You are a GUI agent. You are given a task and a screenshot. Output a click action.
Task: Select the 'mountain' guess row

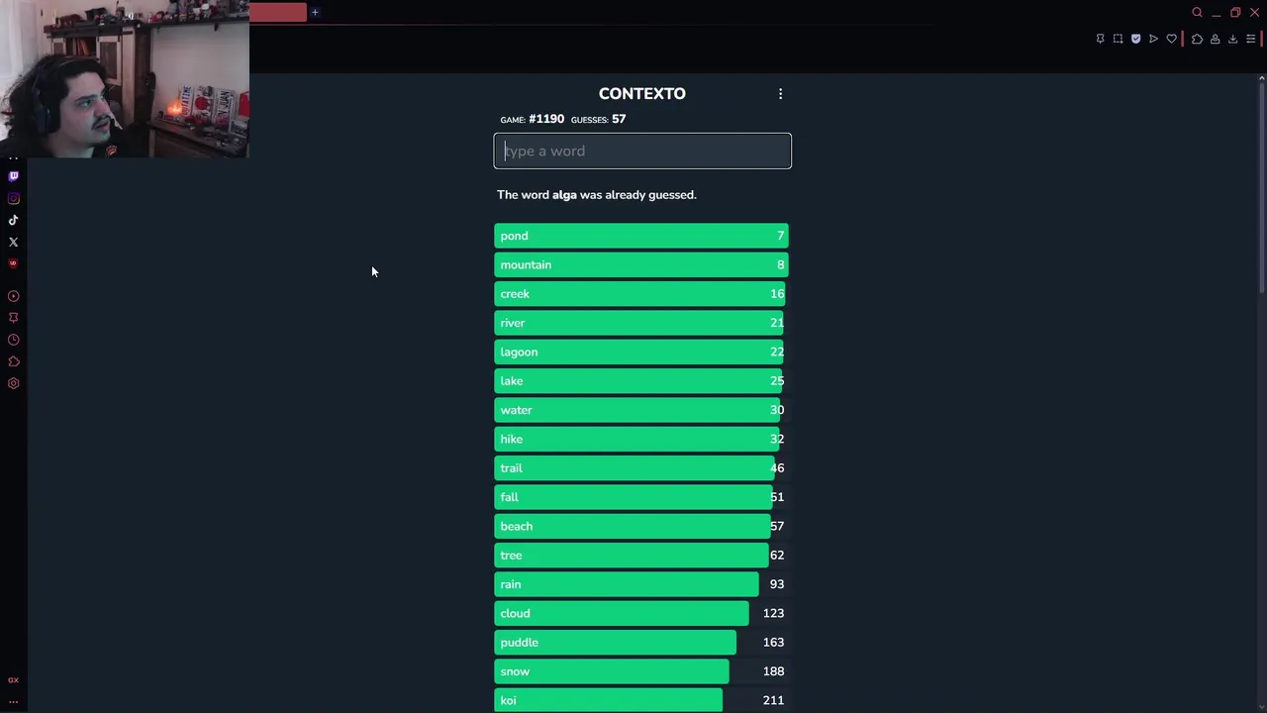pos(641,264)
